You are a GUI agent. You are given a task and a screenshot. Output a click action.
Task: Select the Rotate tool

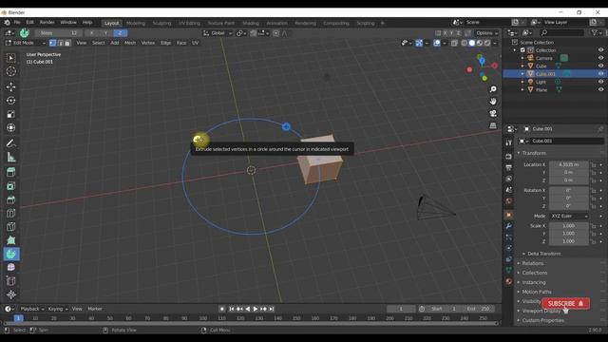[10, 101]
